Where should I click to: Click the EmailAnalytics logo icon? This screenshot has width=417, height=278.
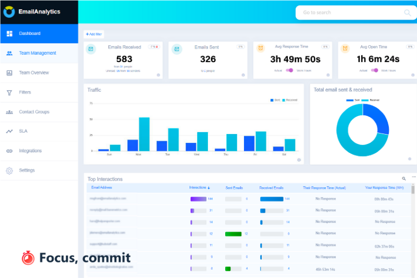(9, 11)
